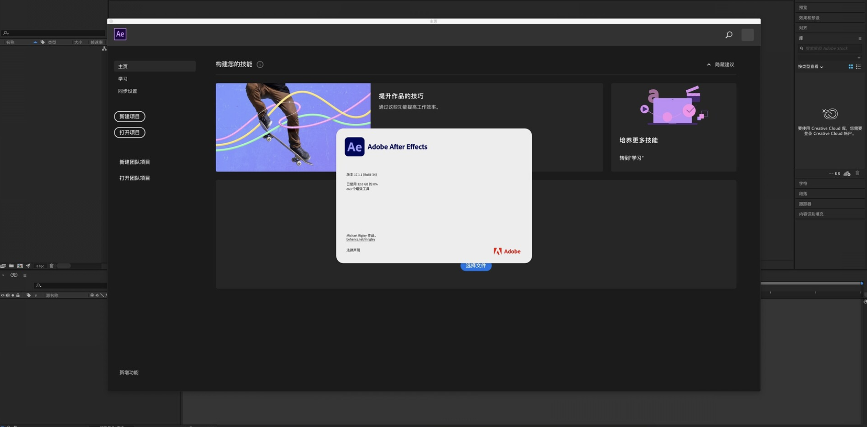
Task: Open the 按类型查看 dropdown in library
Action: (810, 67)
